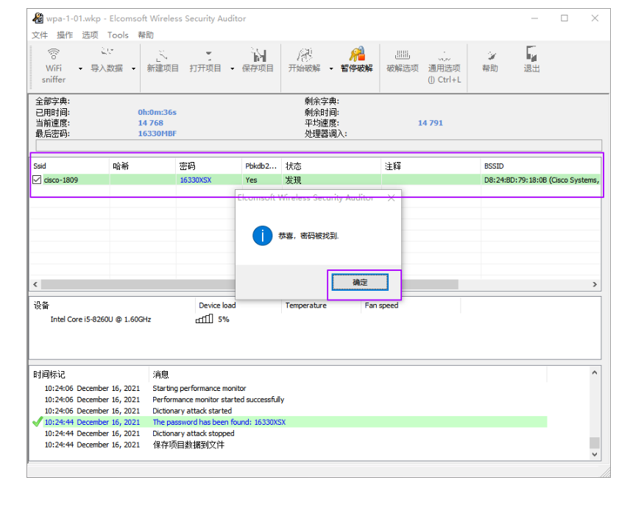Open the 选项 menu
The image size is (644, 508).
tap(90, 35)
